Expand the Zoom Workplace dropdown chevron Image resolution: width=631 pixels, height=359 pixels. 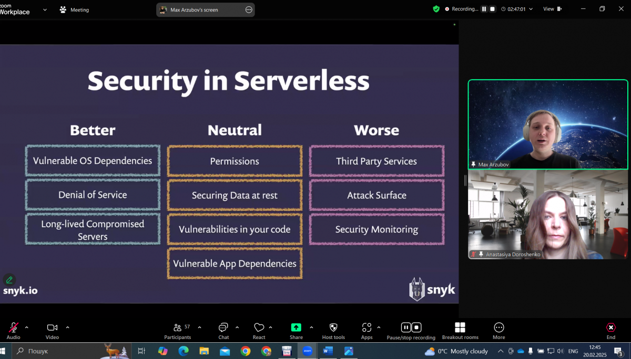(x=45, y=9)
